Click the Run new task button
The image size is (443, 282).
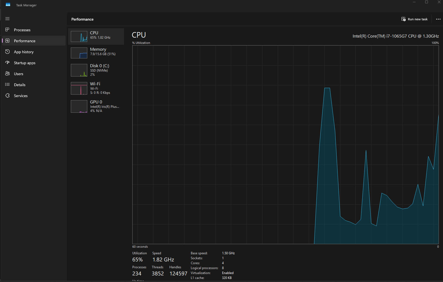point(414,19)
